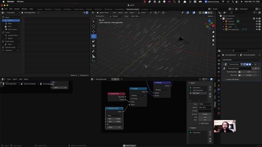The image size is (262, 147).
Task: Adjust Box Size field in modifier
Action: coord(249,75)
